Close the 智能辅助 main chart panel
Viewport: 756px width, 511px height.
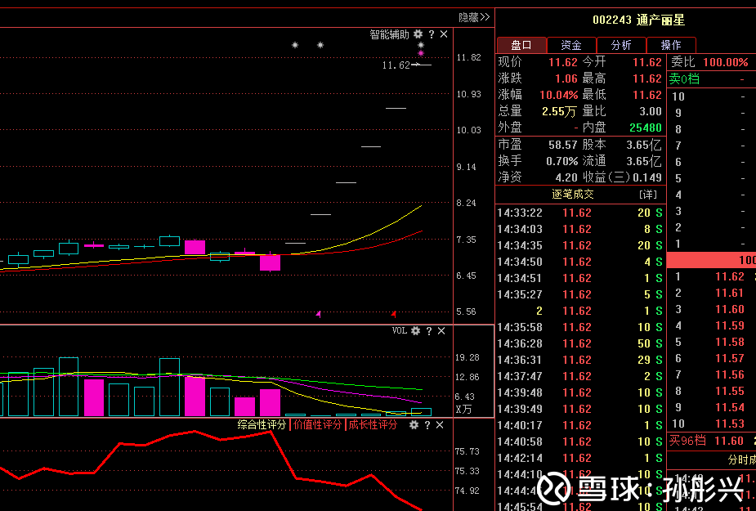click(x=444, y=34)
